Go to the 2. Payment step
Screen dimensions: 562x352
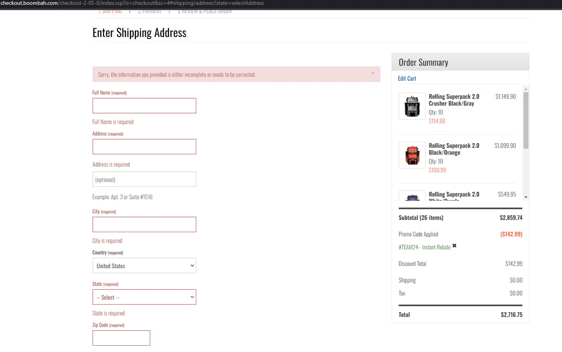tap(149, 12)
